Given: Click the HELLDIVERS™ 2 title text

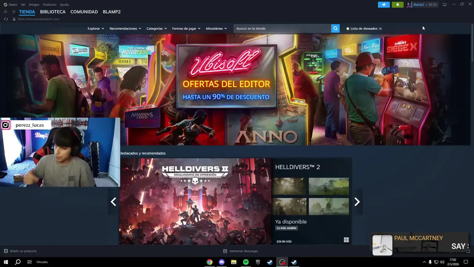Looking at the screenshot, I should [297, 167].
